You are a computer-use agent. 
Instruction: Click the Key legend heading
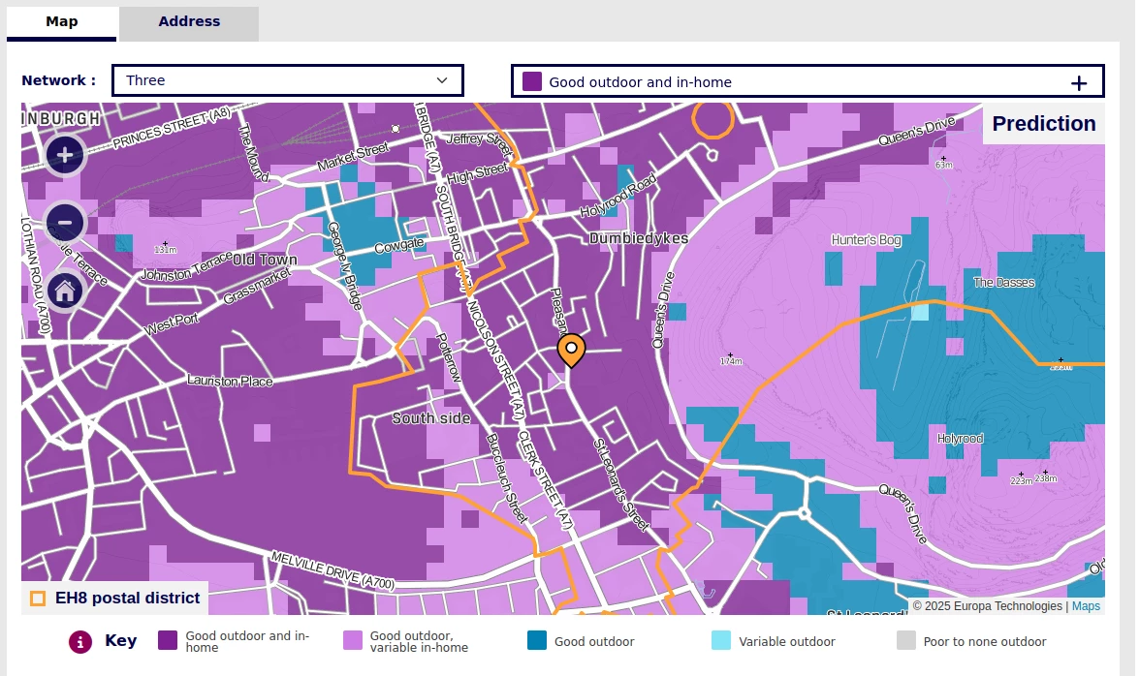click(120, 640)
